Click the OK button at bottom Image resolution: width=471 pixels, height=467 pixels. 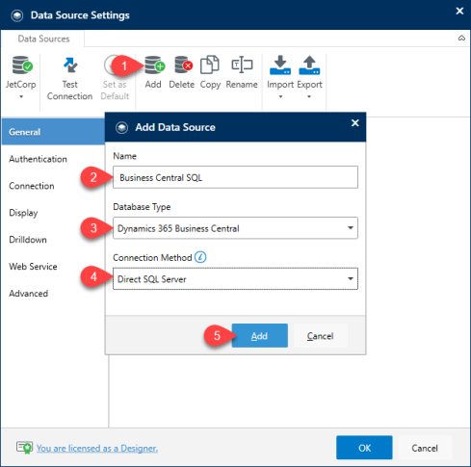[364, 448]
